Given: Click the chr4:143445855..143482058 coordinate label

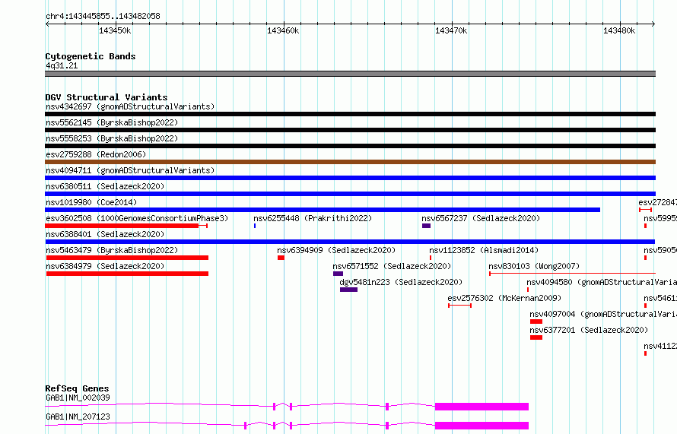Looking at the screenshot, I should (x=103, y=16).
